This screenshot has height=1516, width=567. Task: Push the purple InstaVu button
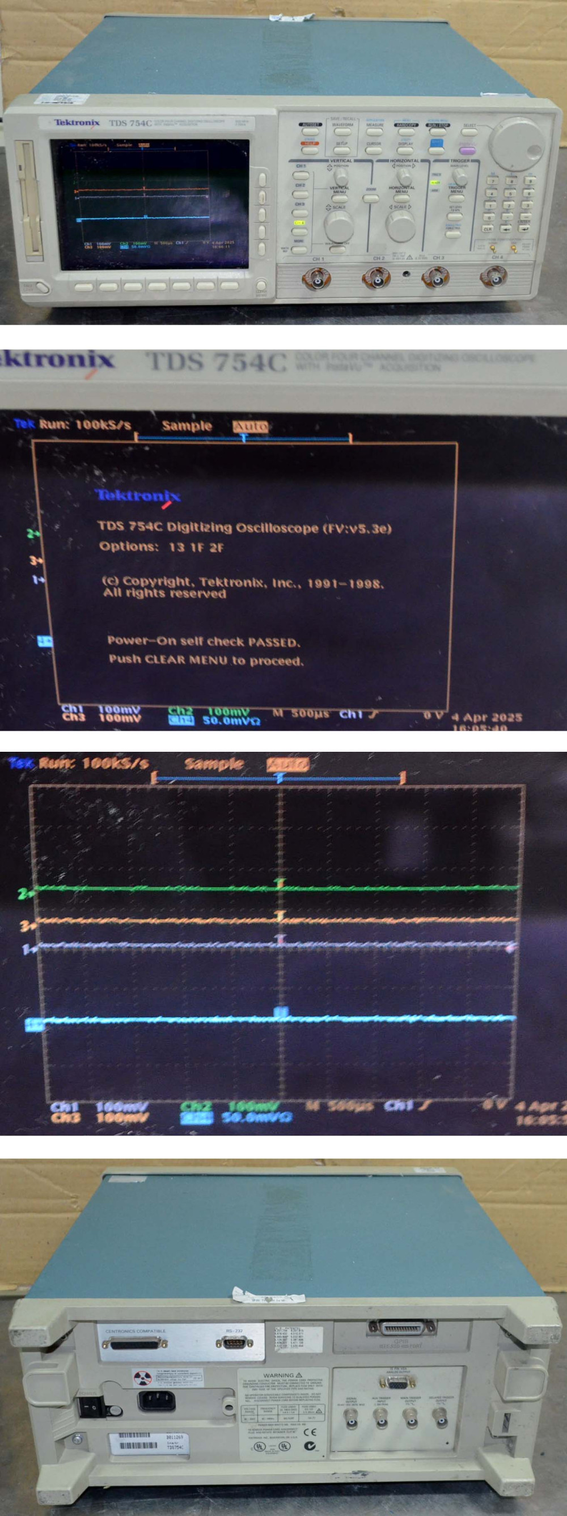pos(468,151)
